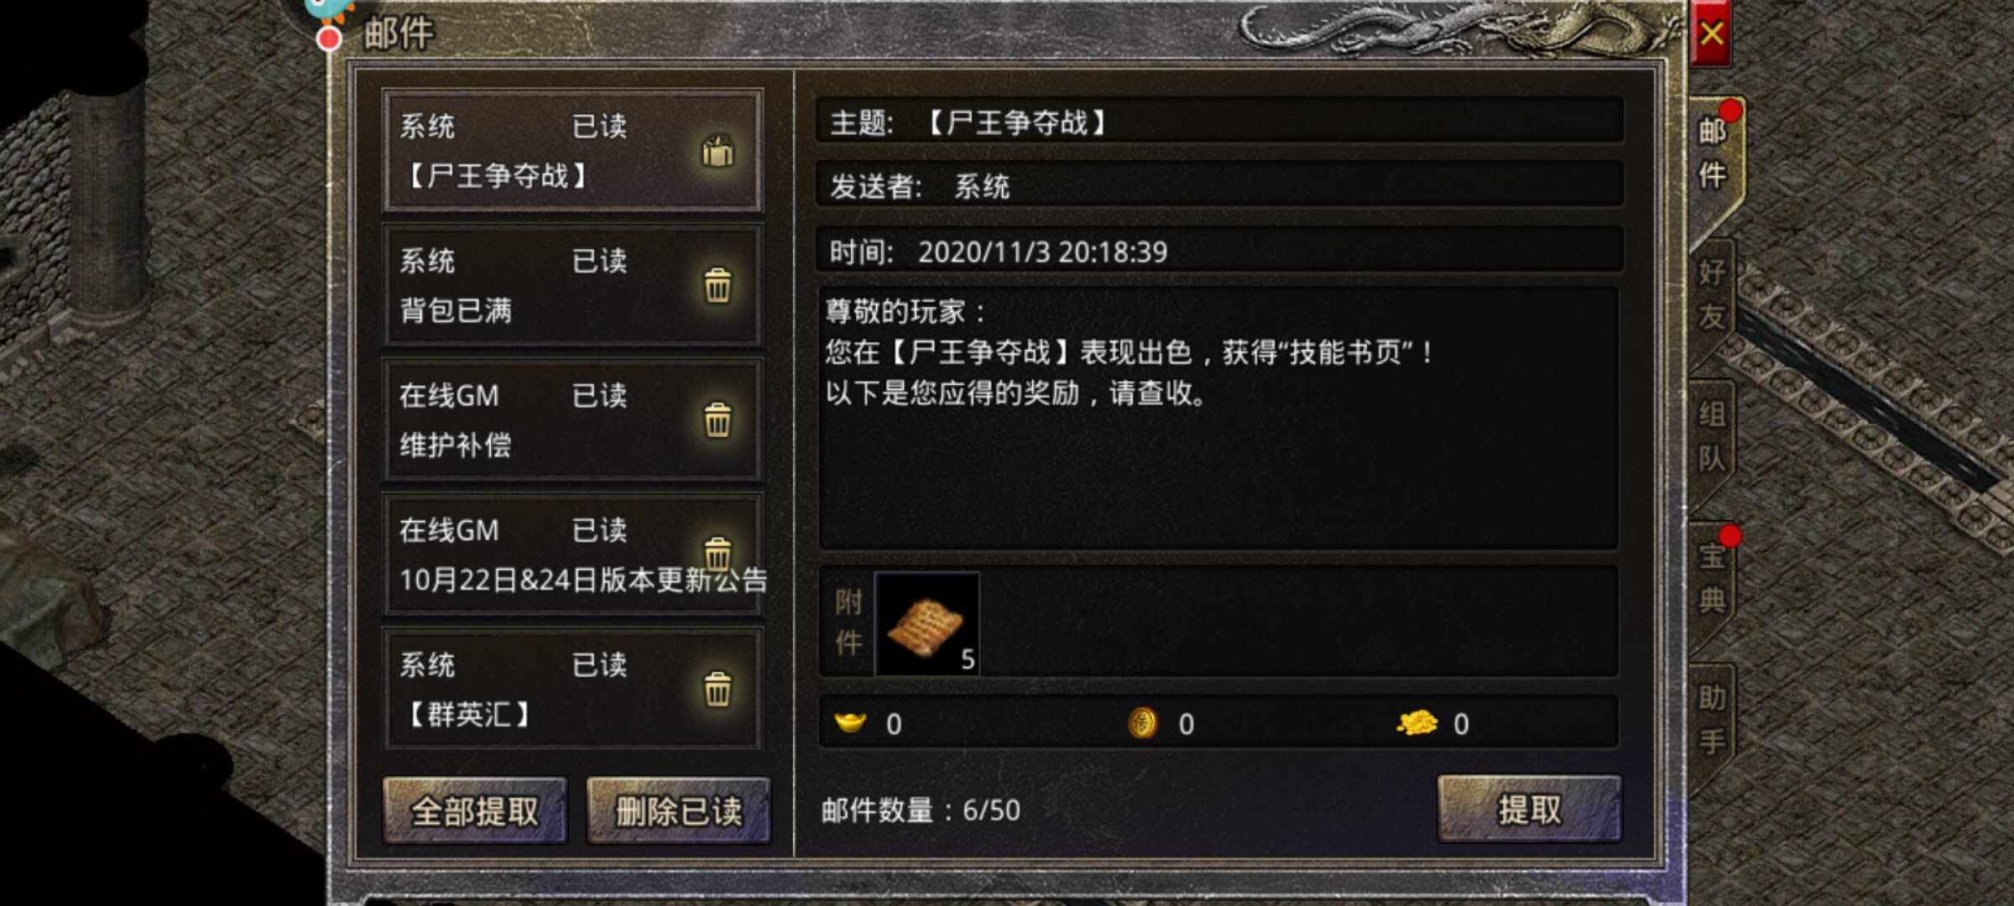Open the 助手 side tab

(x=1712, y=720)
